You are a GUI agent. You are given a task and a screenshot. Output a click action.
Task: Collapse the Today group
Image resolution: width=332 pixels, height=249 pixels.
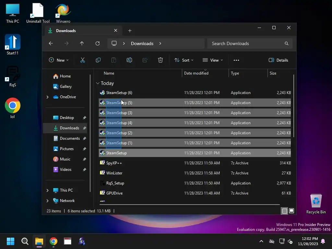[98, 83]
